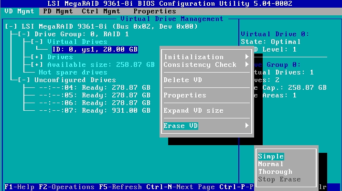The image size is (342, 191).
Task: Select unconfigured drive 04 Ready 278.87 GB
Action: (95, 88)
